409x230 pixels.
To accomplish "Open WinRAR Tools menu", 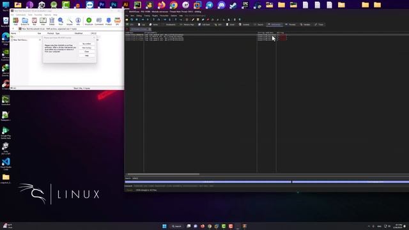I will click(x=30, y=15).
